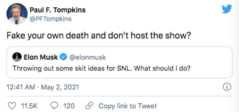This screenshot has width=239, height=112.
Task: Open the @elonmusk handle
Action: pos(87,57)
